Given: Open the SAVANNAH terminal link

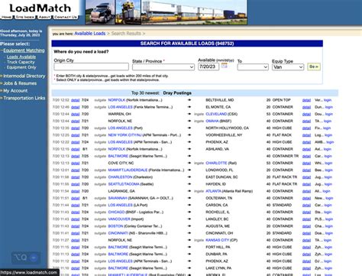Looking at the screenshot, I should pos(118,198).
